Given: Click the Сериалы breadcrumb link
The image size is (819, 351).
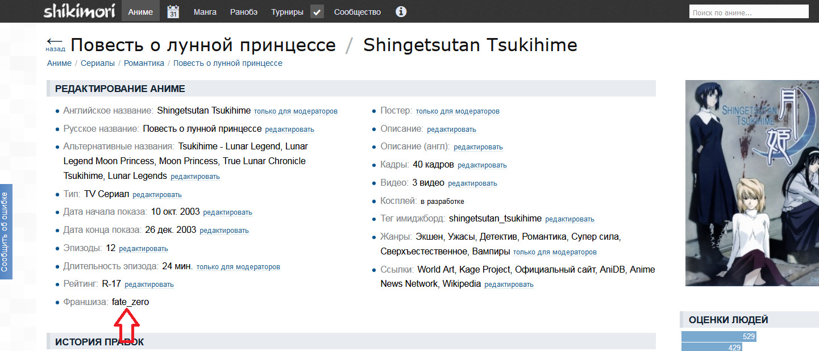Looking at the screenshot, I should [98, 63].
